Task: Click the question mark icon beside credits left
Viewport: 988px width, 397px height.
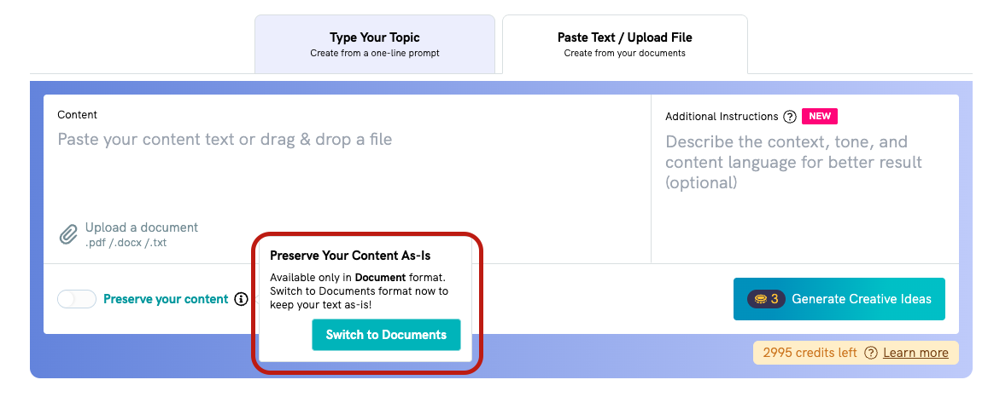Action: coord(871,353)
